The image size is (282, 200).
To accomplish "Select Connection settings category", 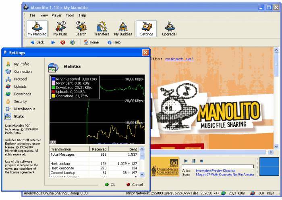I will (19, 72).
